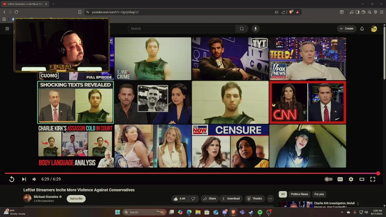Open Leo AI sparkle icon

pyautogui.click(x=369, y=12)
